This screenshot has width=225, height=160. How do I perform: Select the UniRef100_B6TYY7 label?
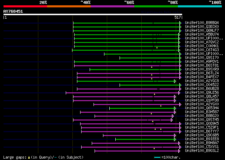(x=202, y=131)
